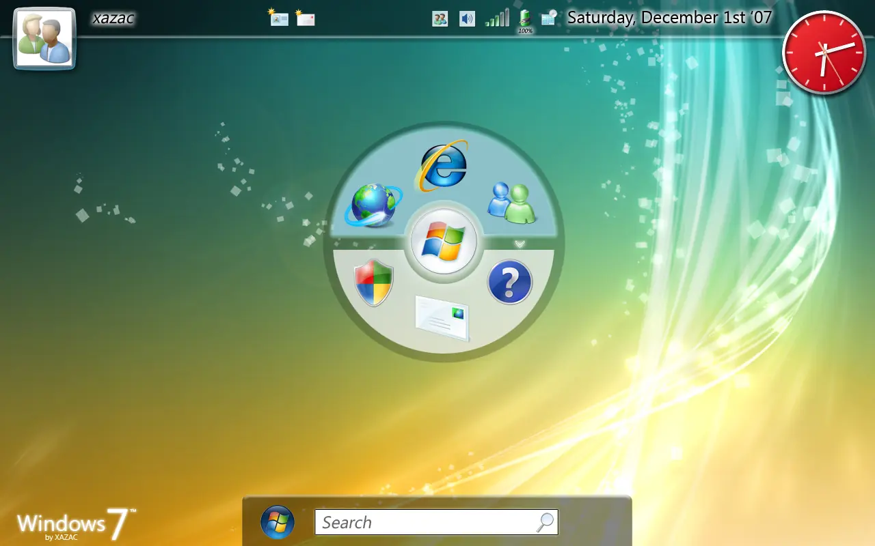Image resolution: width=875 pixels, height=546 pixels.
Task: Click the battery 100% indicator
Action: pyautogui.click(x=525, y=20)
